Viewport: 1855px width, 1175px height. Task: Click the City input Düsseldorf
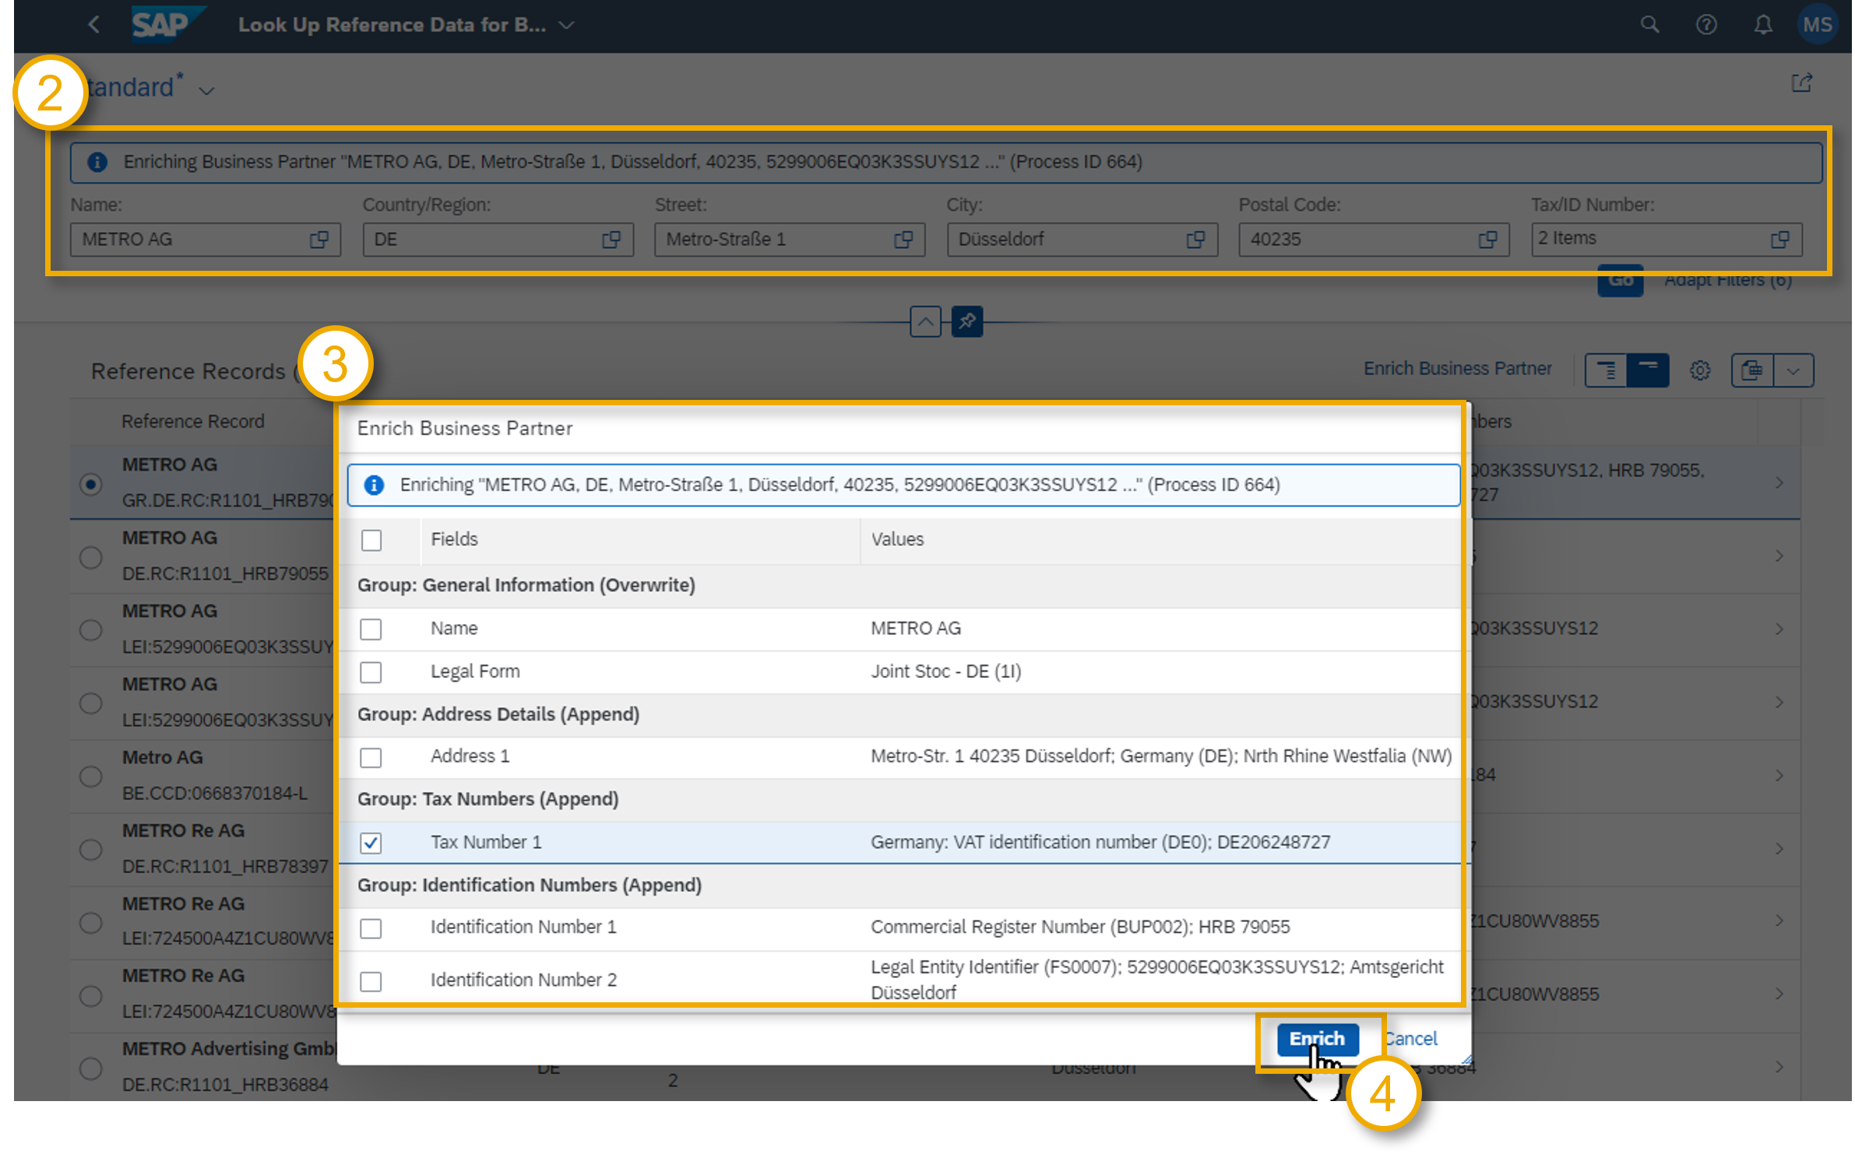click(x=1082, y=240)
